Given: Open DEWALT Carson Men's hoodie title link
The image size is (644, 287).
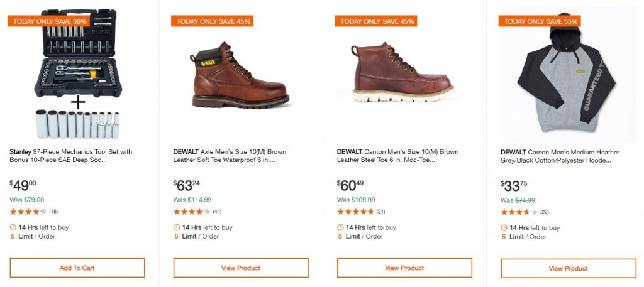Looking at the screenshot, I should pyautogui.click(x=560, y=156).
